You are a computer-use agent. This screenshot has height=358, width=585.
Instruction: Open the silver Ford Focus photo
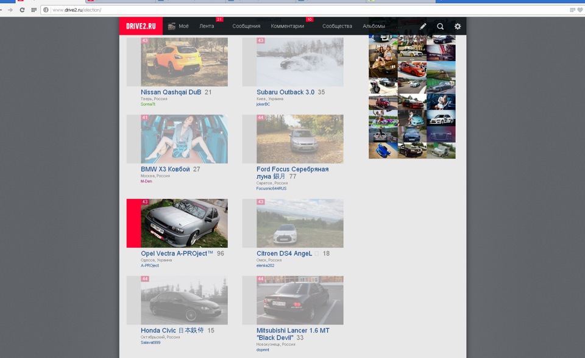pyautogui.click(x=300, y=139)
